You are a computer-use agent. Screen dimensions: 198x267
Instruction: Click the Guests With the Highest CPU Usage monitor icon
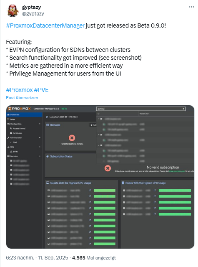click(x=48, y=183)
